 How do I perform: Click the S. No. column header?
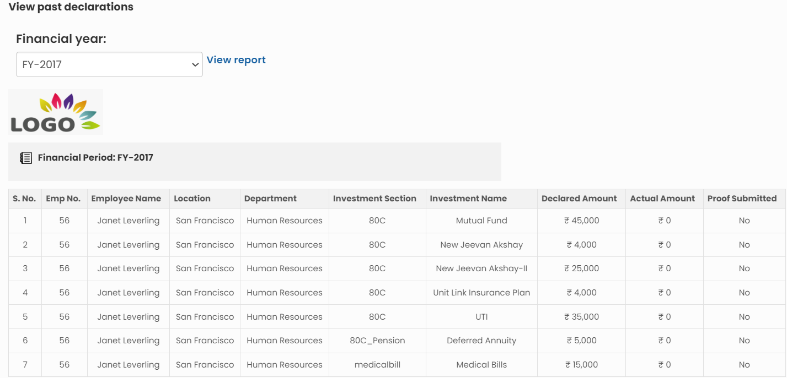tap(24, 199)
